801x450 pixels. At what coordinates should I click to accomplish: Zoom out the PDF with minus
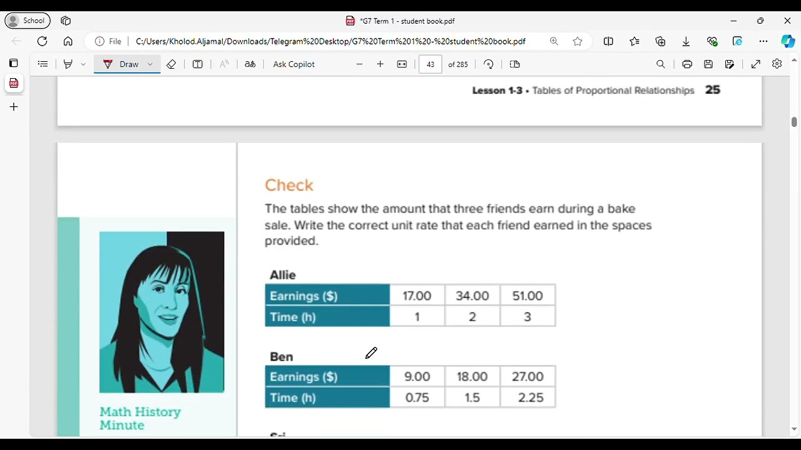(x=359, y=64)
